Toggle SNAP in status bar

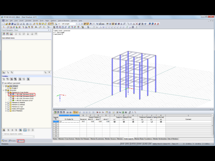pyautogui.click(x=122, y=144)
